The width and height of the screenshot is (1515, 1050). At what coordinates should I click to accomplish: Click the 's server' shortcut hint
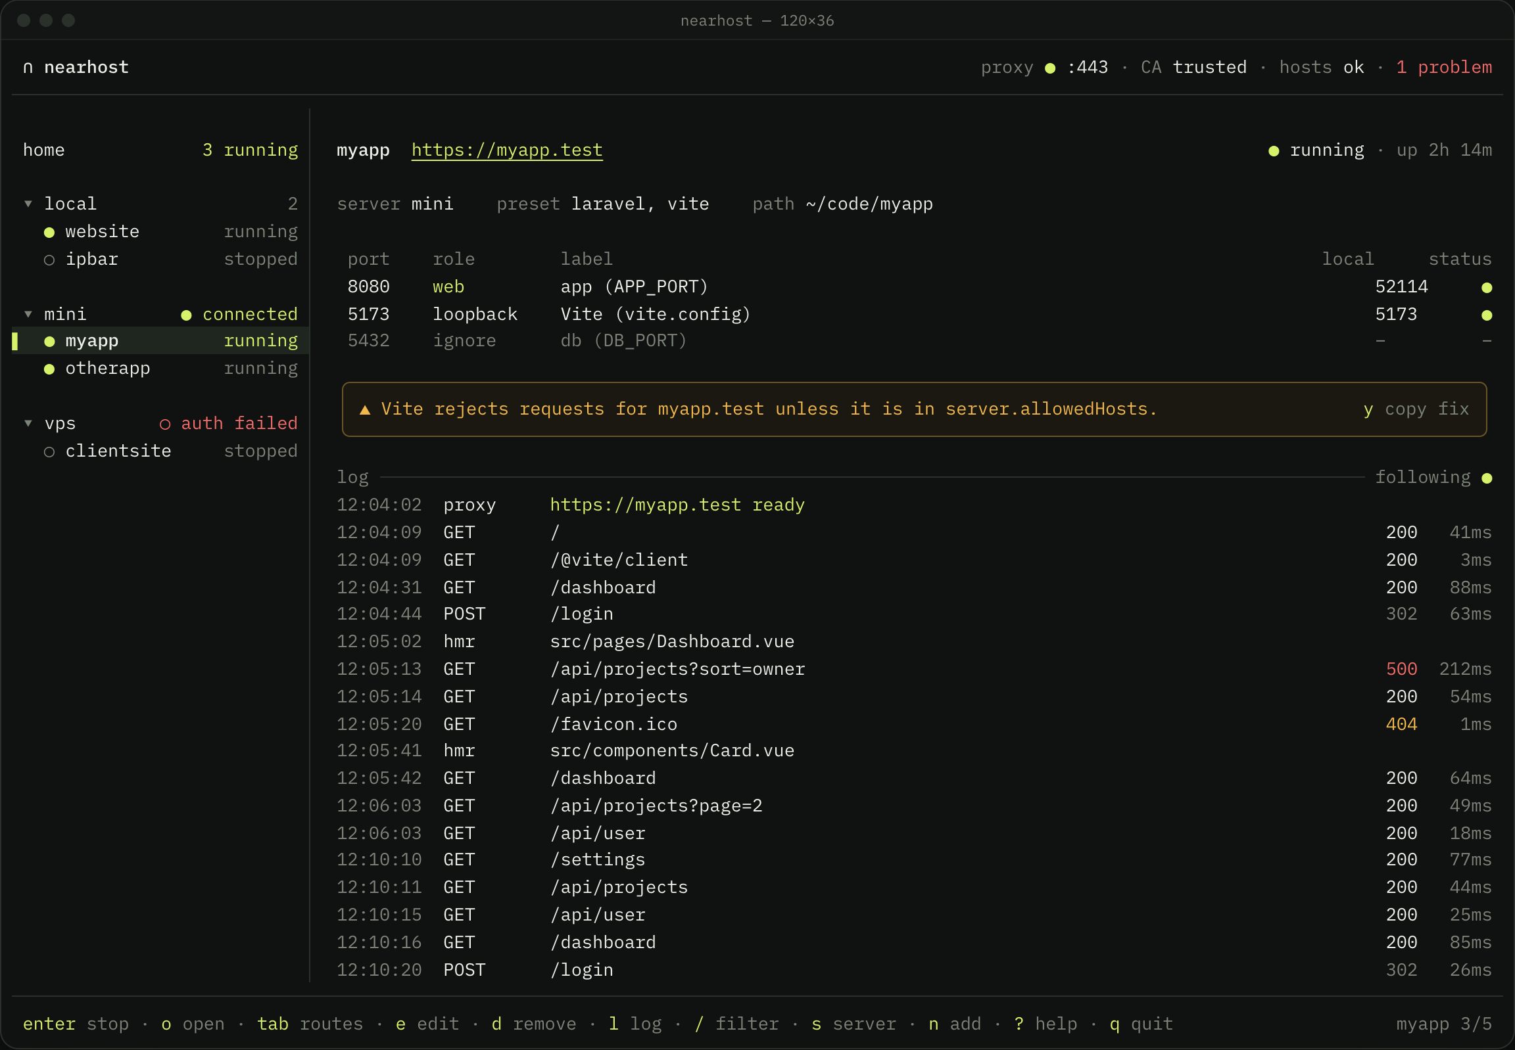[x=854, y=1024]
